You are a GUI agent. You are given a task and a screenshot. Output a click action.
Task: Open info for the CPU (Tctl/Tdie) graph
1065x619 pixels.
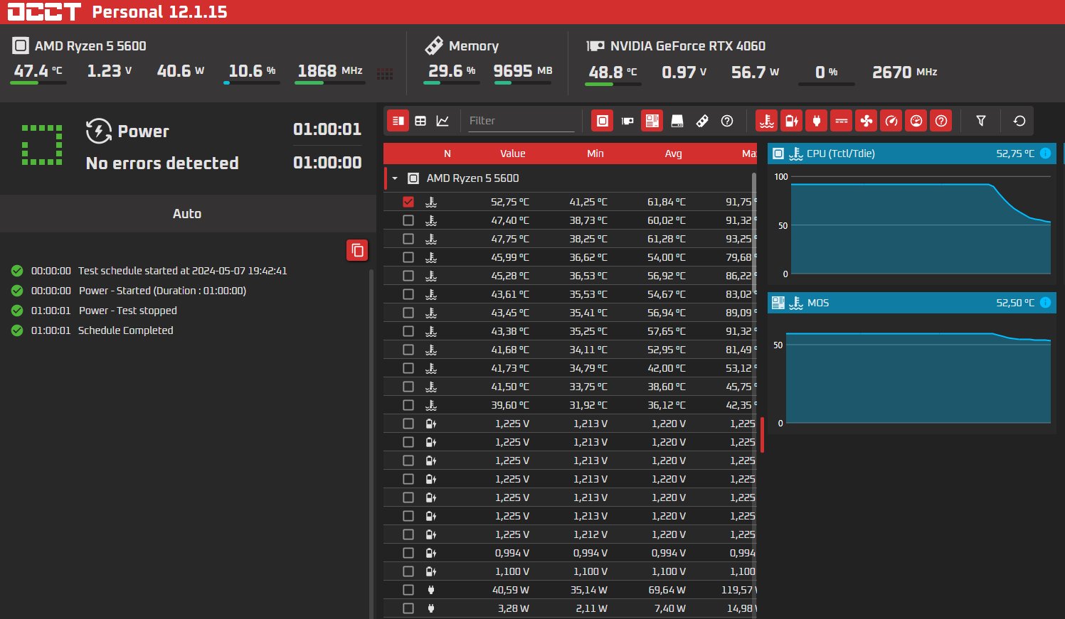click(1045, 154)
